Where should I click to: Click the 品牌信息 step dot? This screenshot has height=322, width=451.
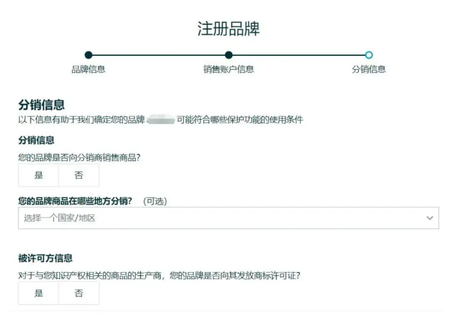[89, 55]
